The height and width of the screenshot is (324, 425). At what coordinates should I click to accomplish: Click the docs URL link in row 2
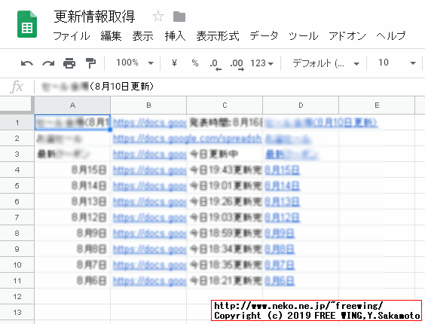pos(188,139)
